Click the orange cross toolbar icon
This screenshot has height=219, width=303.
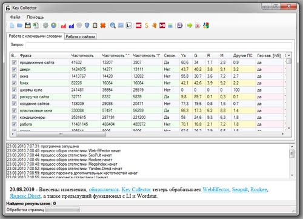pyautogui.click(x=103, y=25)
